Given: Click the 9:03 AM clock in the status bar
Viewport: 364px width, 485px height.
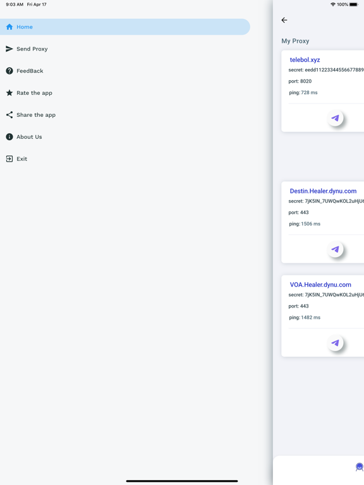Looking at the screenshot, I should tap(15, 4).
